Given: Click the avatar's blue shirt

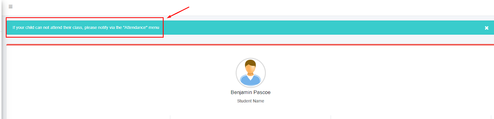Looking at the screenshot, I should pyautogui.click(x=251, y=81).
